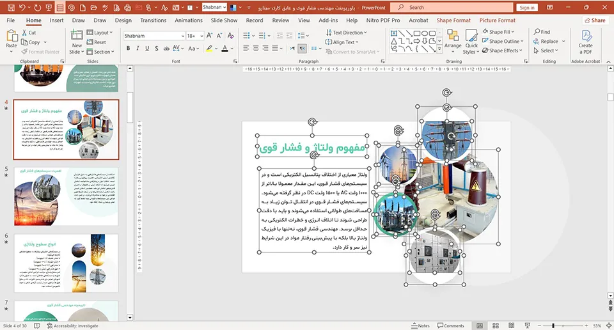This screenshot has height=330, width=614.
Task: Click the Save icon in quick access toolbar
Action: pyautogui.click(x=11, y=8)
